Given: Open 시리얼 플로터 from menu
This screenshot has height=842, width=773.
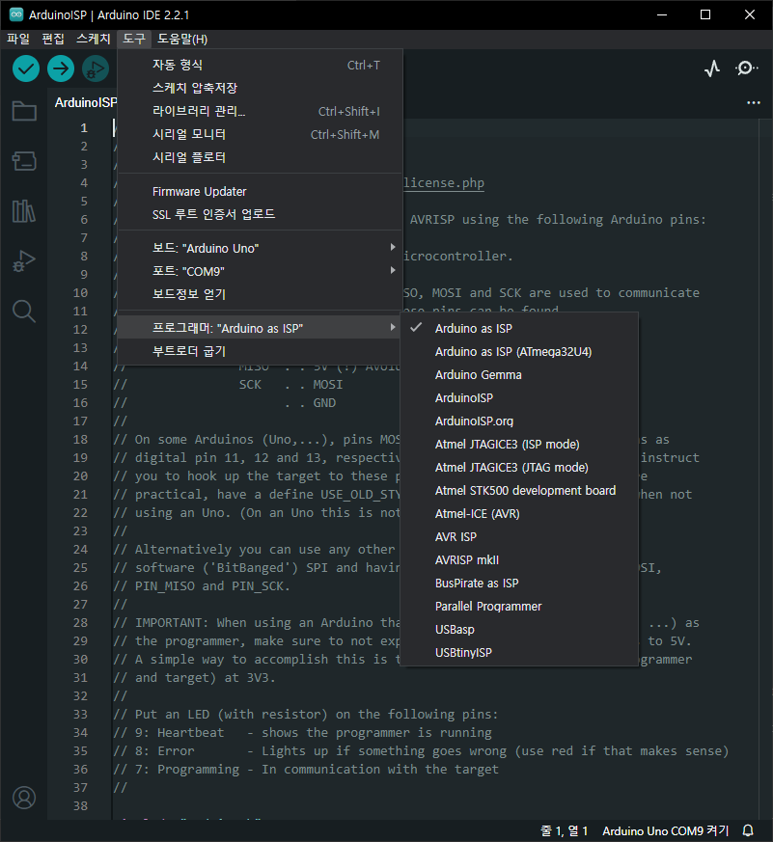Looking at the screenshot, I should pyautogui.click(x=260, y=157).
